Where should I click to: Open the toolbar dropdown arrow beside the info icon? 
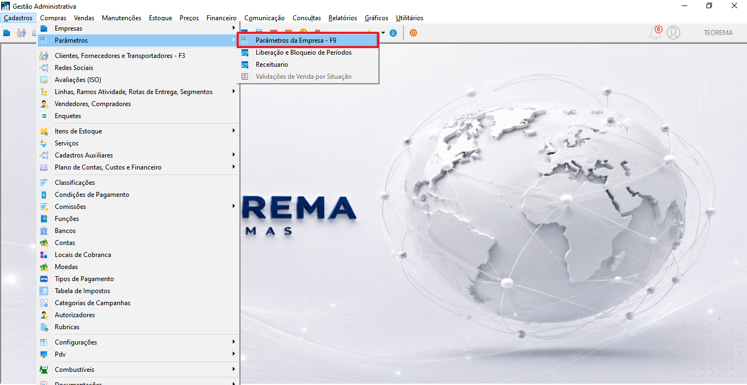point(383,33)
